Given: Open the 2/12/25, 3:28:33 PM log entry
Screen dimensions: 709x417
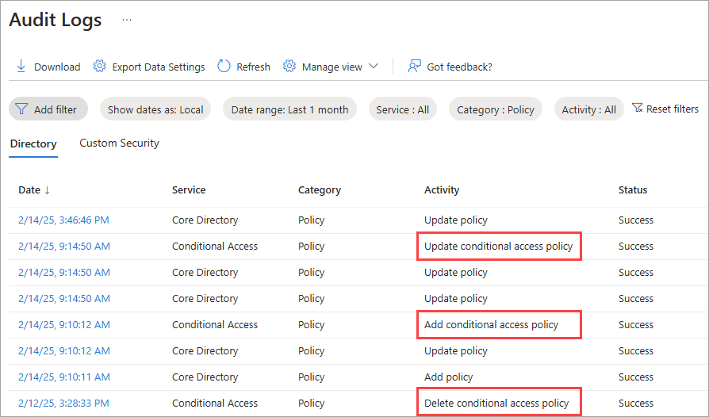Looking at the screenshot, I should pyautogui.click(x=63, y=404).
